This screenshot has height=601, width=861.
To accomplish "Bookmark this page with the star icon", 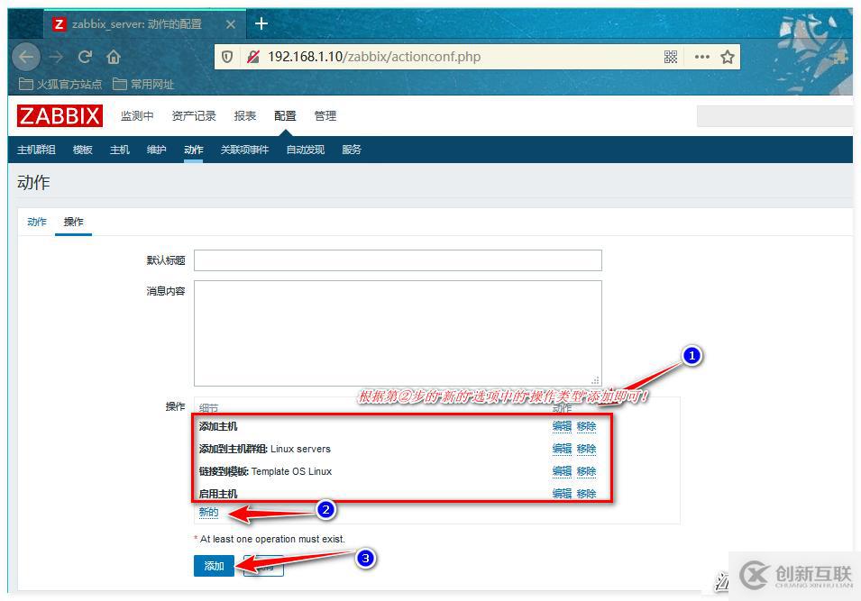I will [728, 57].
